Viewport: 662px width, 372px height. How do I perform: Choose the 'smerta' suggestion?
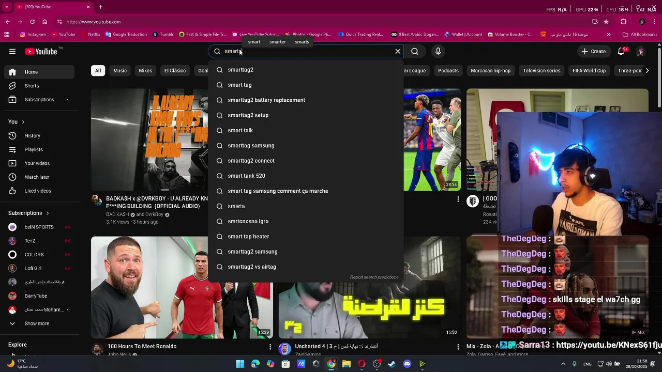coord(306,206)
